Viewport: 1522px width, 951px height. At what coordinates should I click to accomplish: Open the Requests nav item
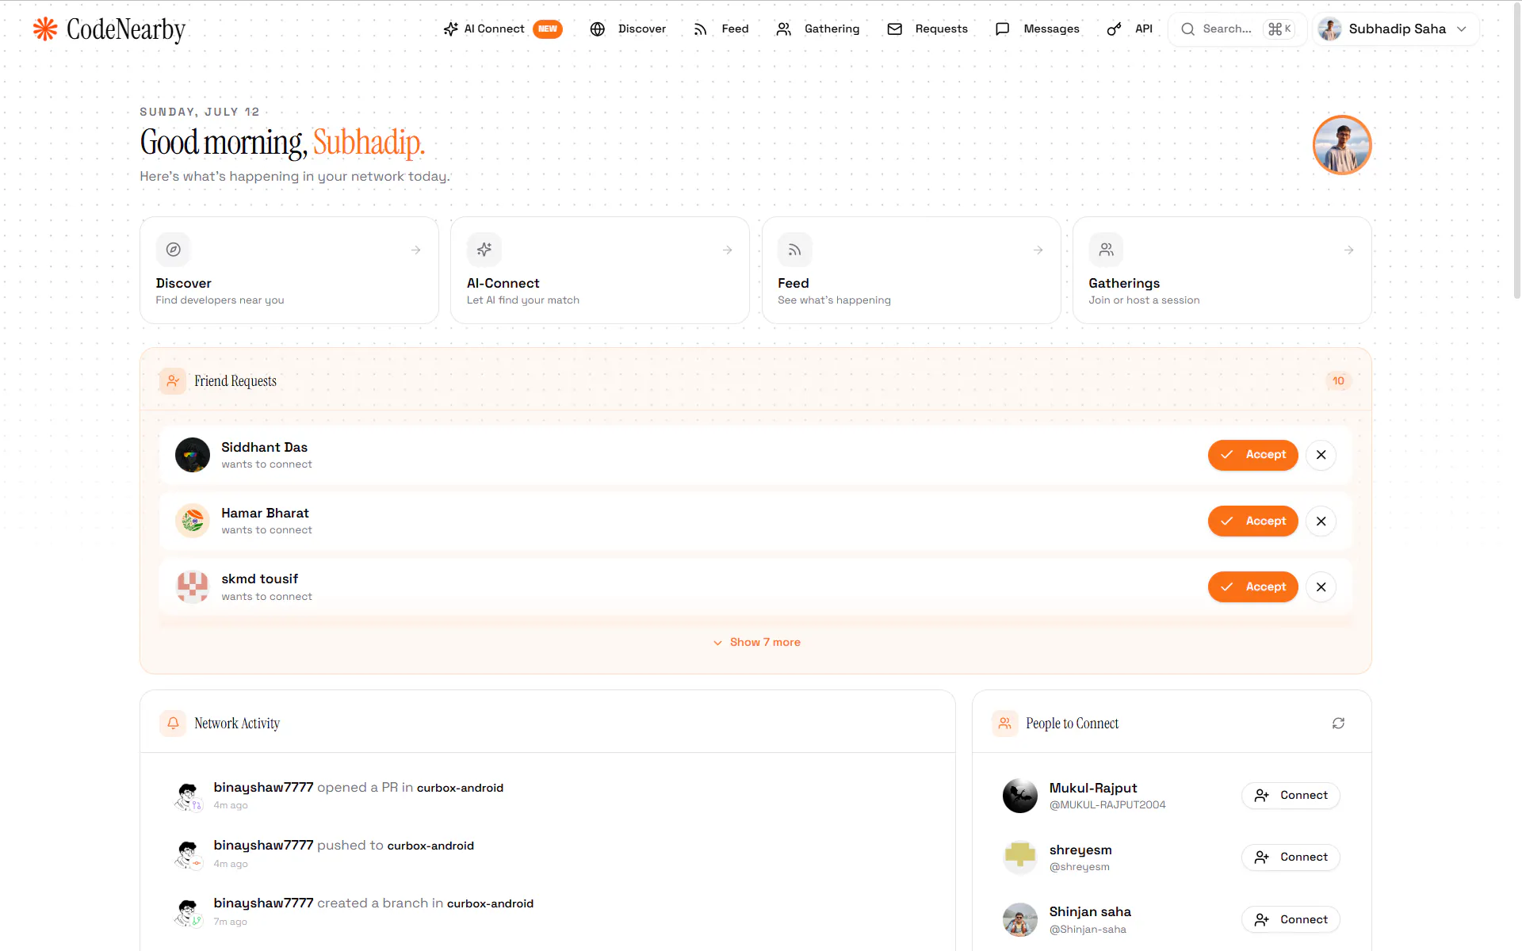[927, 29]
